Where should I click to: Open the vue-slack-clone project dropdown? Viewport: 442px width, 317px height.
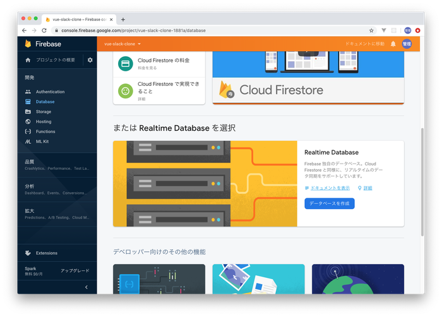click(122, 44)
